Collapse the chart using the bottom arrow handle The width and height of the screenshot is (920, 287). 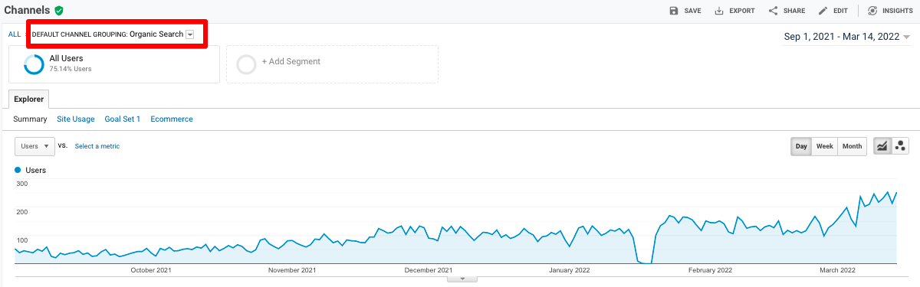pyautogui.click(x=462, y=279)
